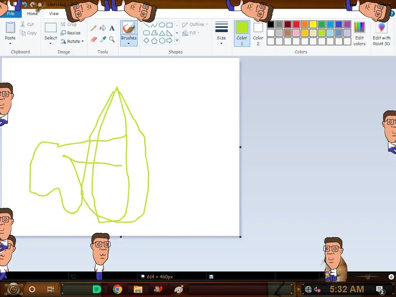The image size is (396, 297).
Task: Click the Paint palette taskbar icon
Action: (x=179, y=289)
